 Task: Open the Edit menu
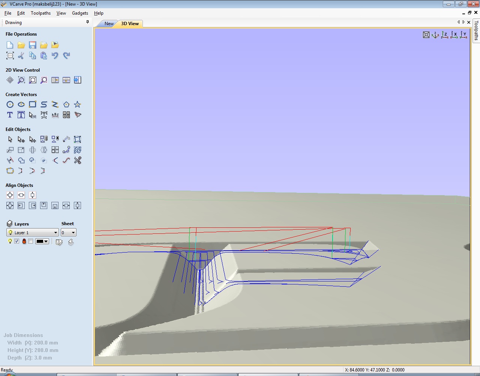click(x=21, y=13)
